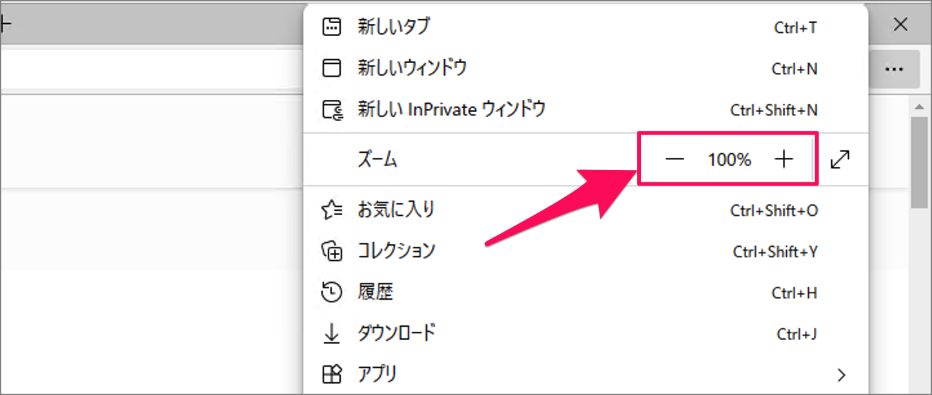The width and height of the screenshot is (932, 395).
Task: Click the collections icon
Action: [x=332, y=251]
